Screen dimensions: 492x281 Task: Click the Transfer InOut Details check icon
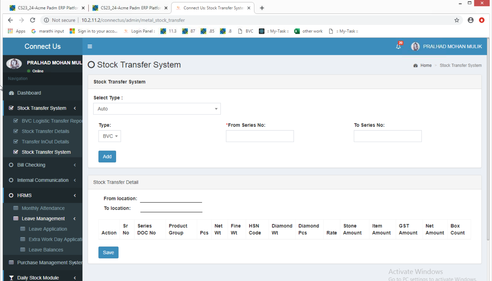tap(16, 141)
